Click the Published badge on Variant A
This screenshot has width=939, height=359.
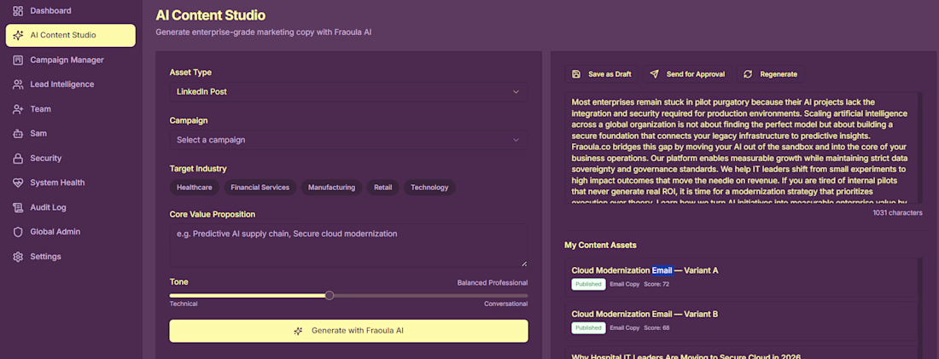tap(588, 284)
